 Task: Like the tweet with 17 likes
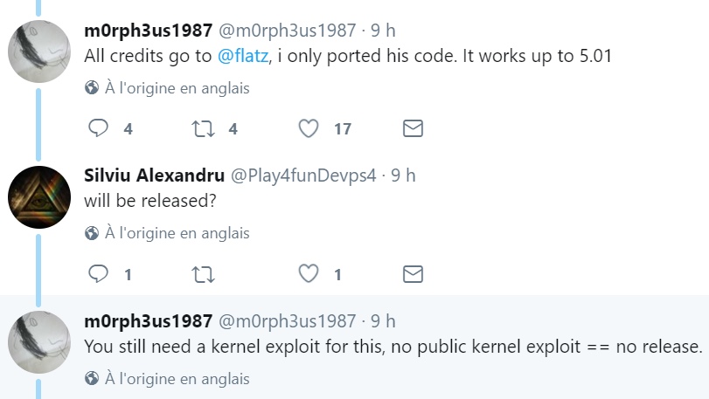click(308, 128)
